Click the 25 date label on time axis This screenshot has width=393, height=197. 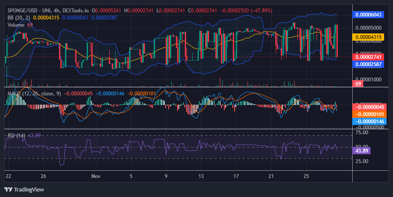tap(306, 176)
